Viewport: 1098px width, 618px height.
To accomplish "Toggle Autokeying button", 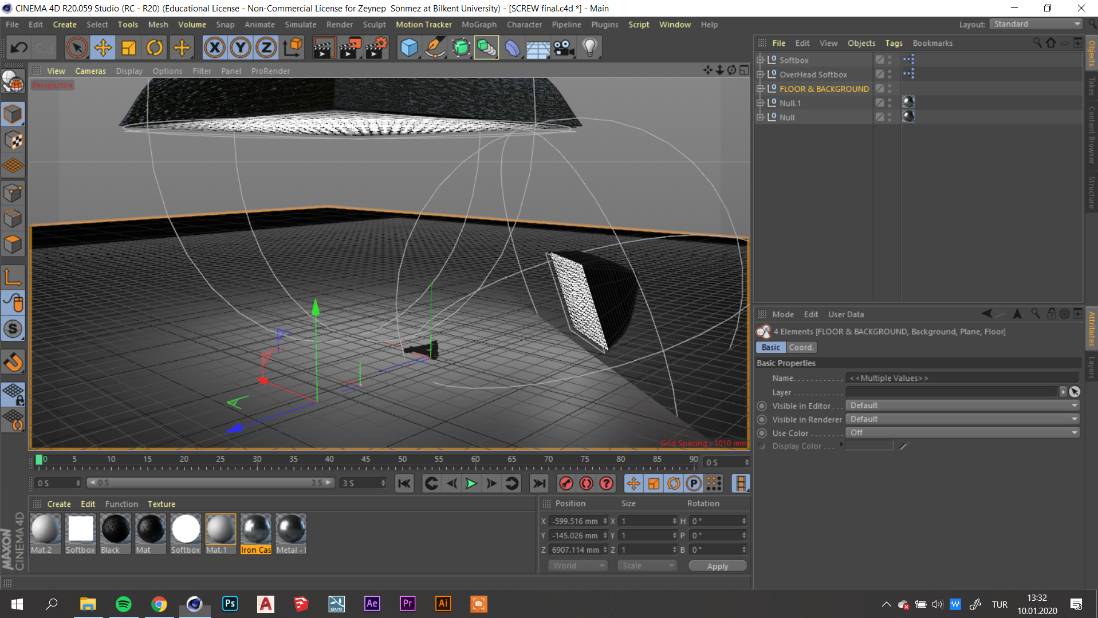I will 586,483.
